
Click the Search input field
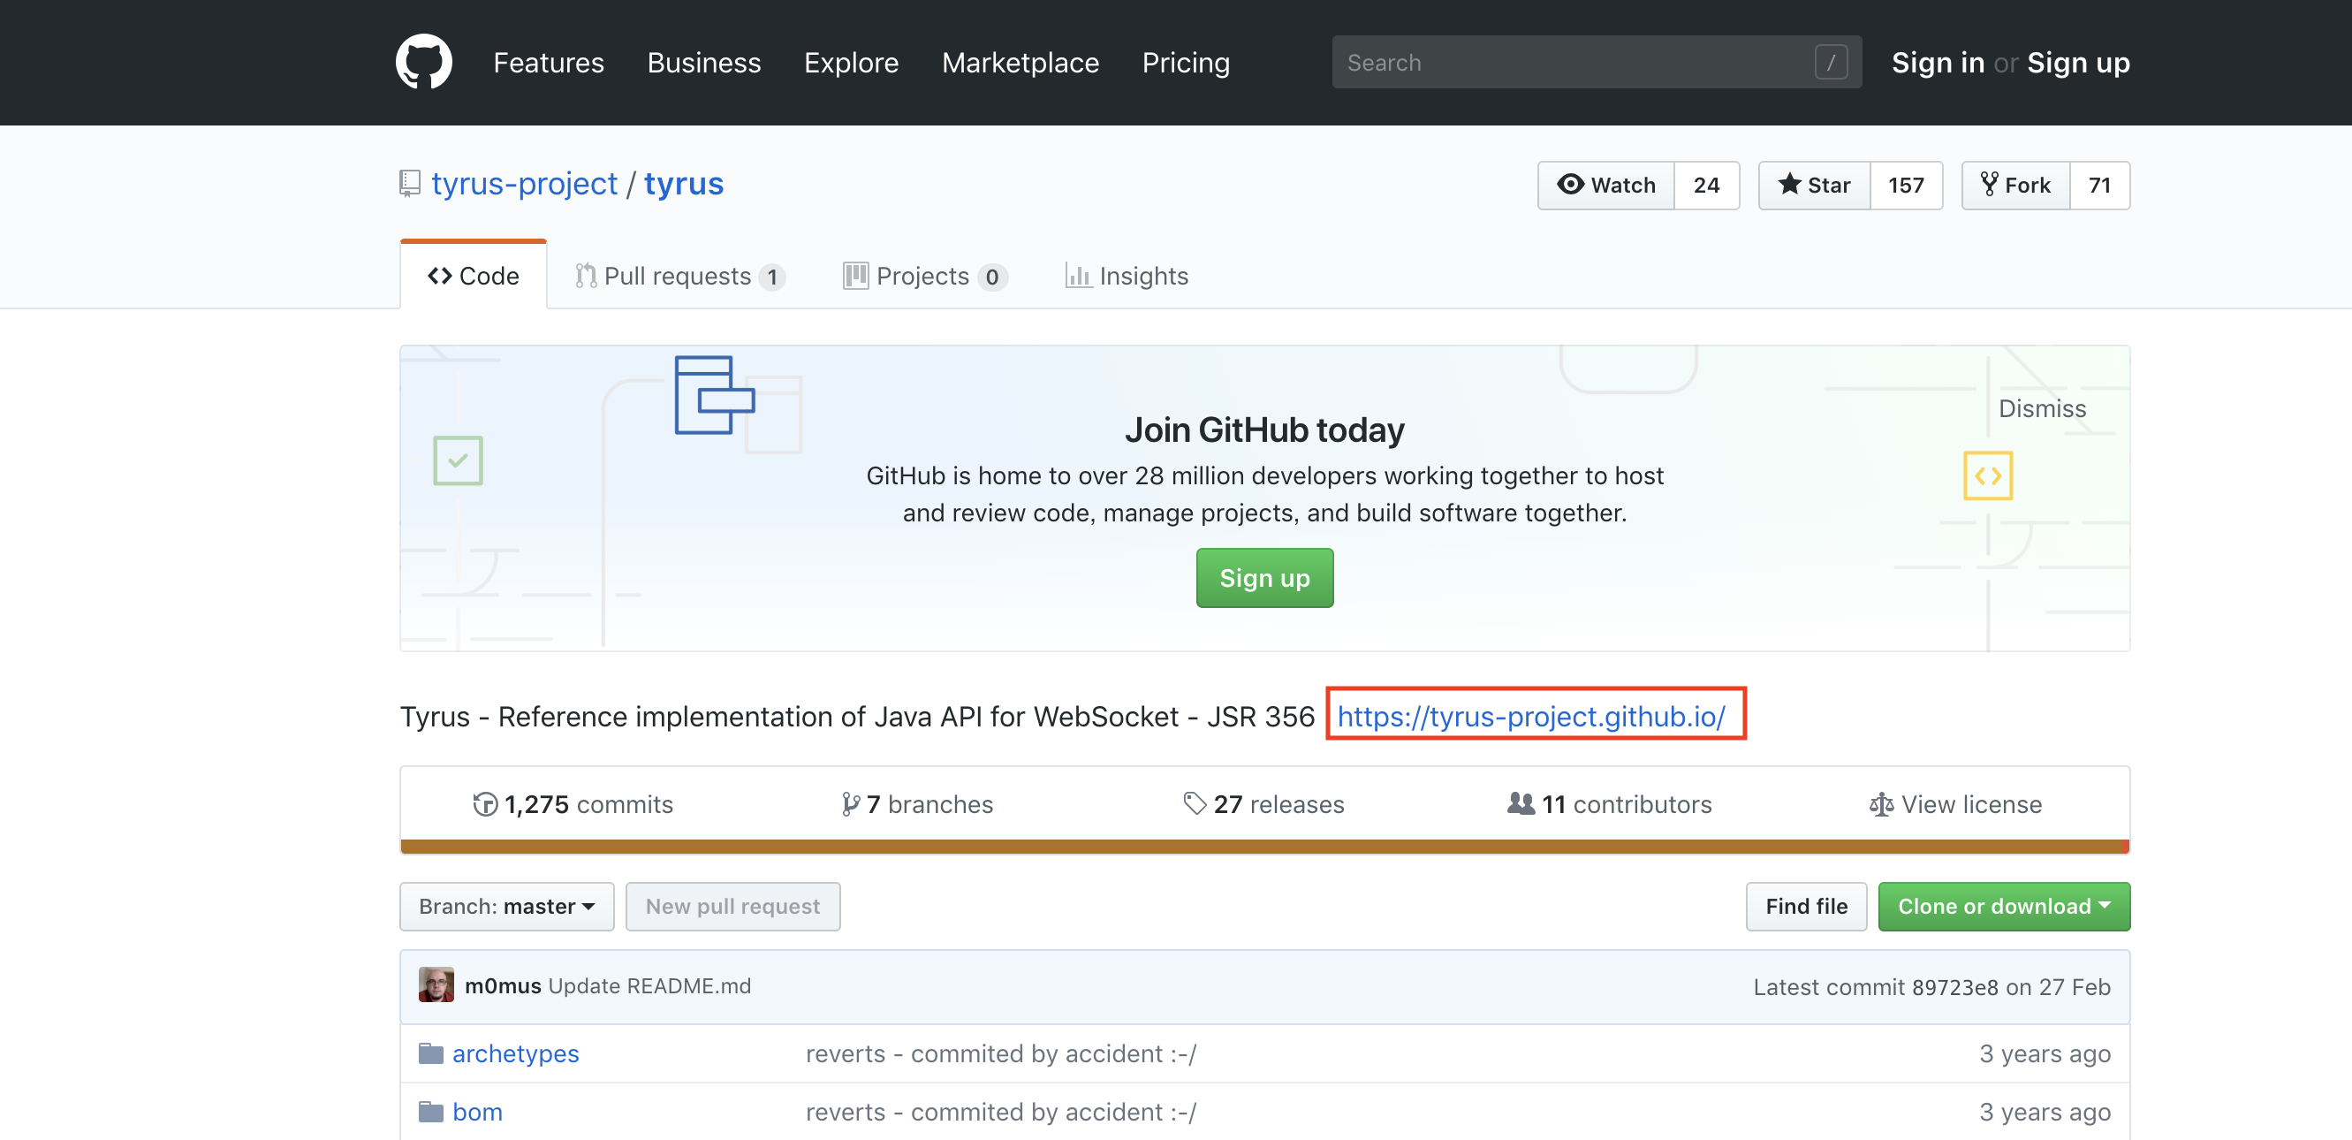[x=1596, y=62]
